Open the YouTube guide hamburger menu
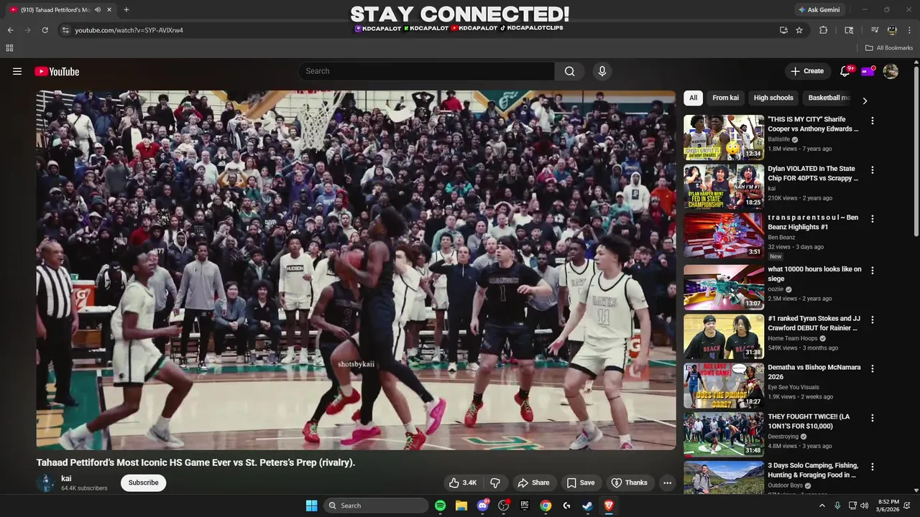This screenshot has width=920, height=517. pos(17,71)
